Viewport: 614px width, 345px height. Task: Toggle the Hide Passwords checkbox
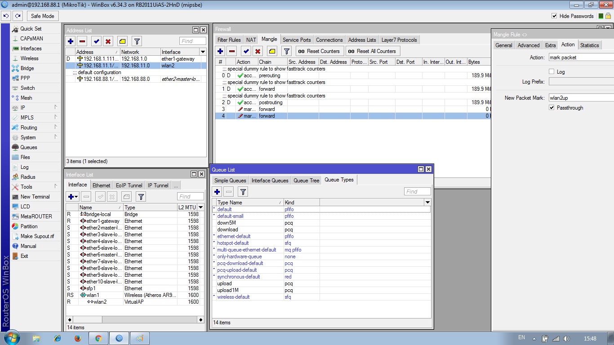[554, 16]
